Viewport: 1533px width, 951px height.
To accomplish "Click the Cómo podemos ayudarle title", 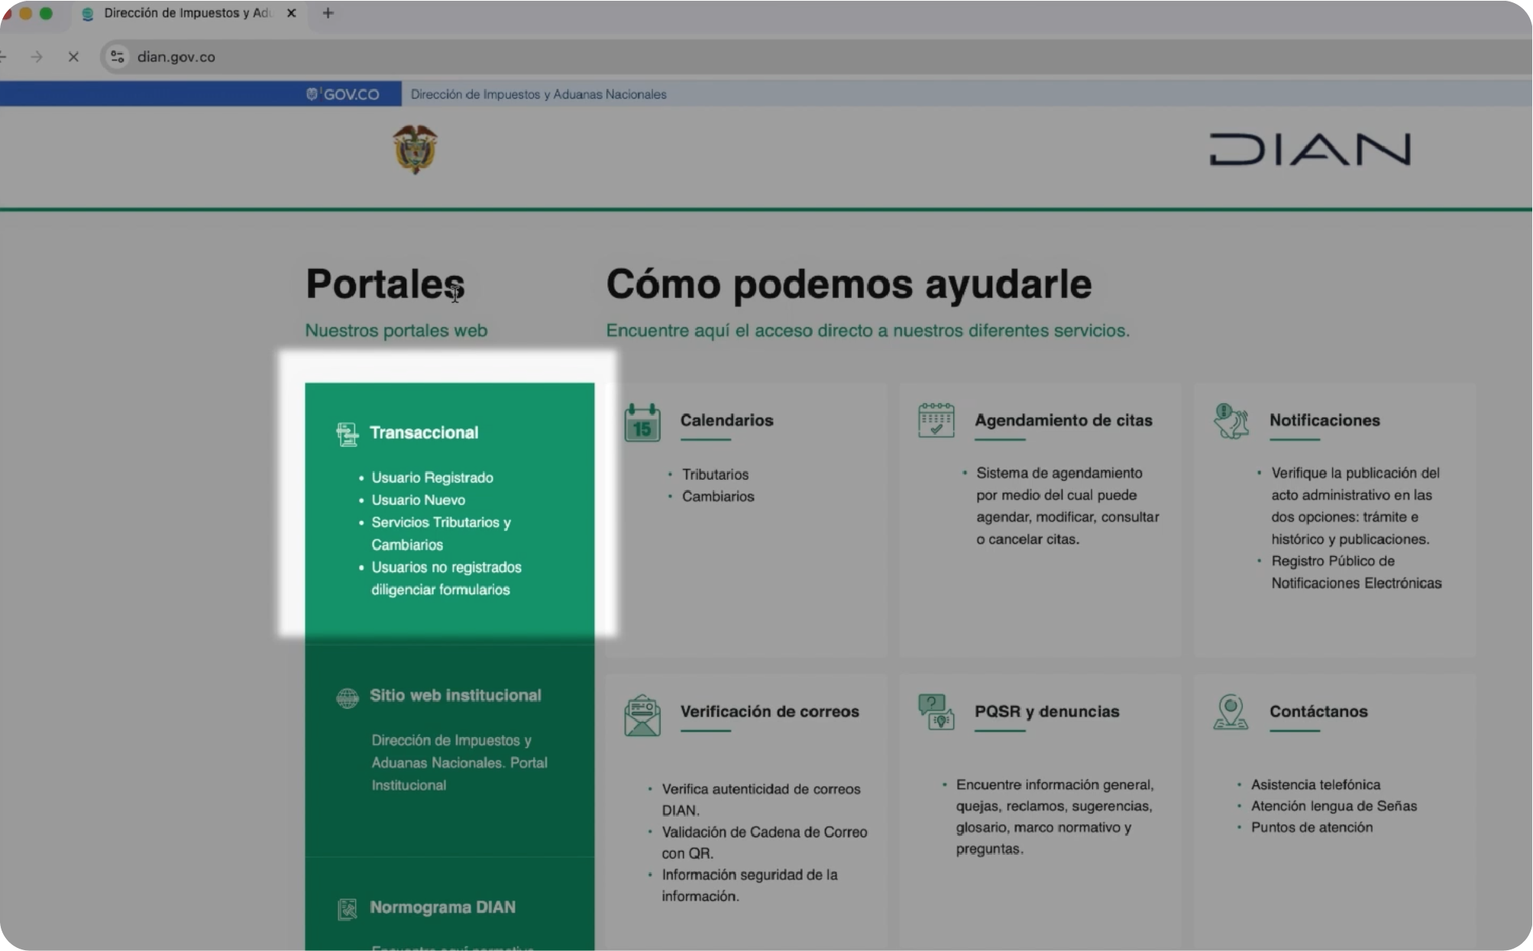I will (x=849, y=283).
